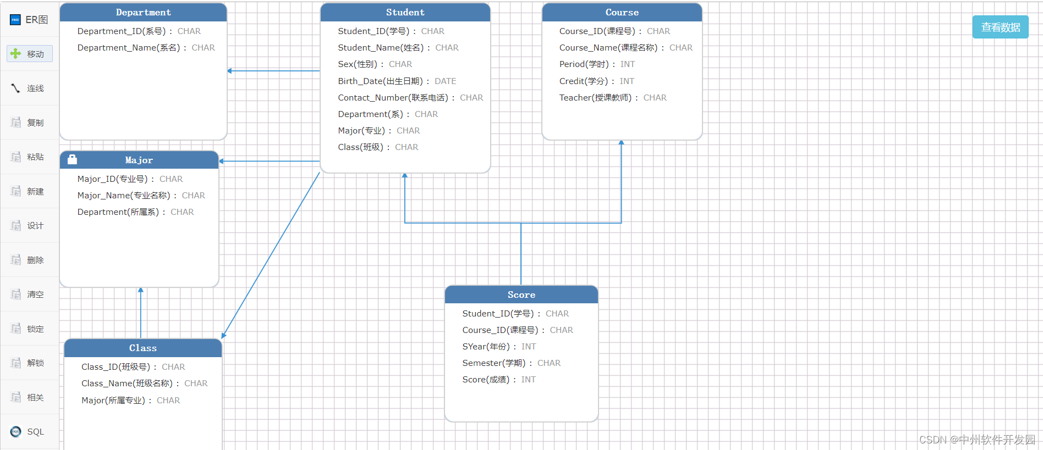Select the Major table title
The image size is (1043, 450).
click(x=139, y=160)
